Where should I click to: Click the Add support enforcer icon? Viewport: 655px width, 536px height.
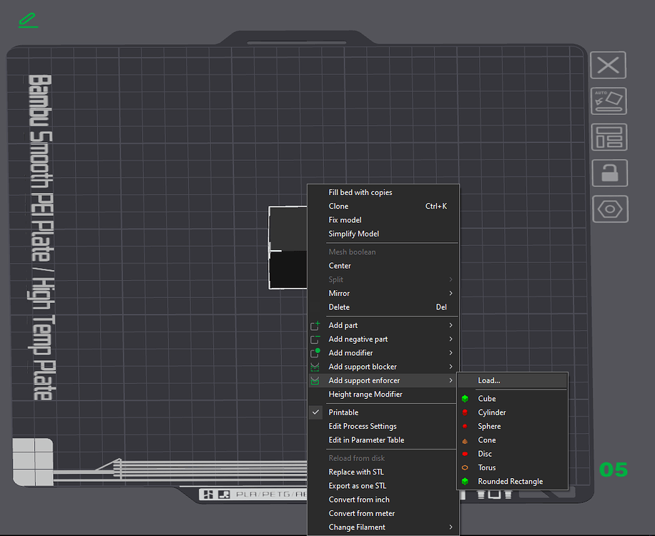click(315, 381)
